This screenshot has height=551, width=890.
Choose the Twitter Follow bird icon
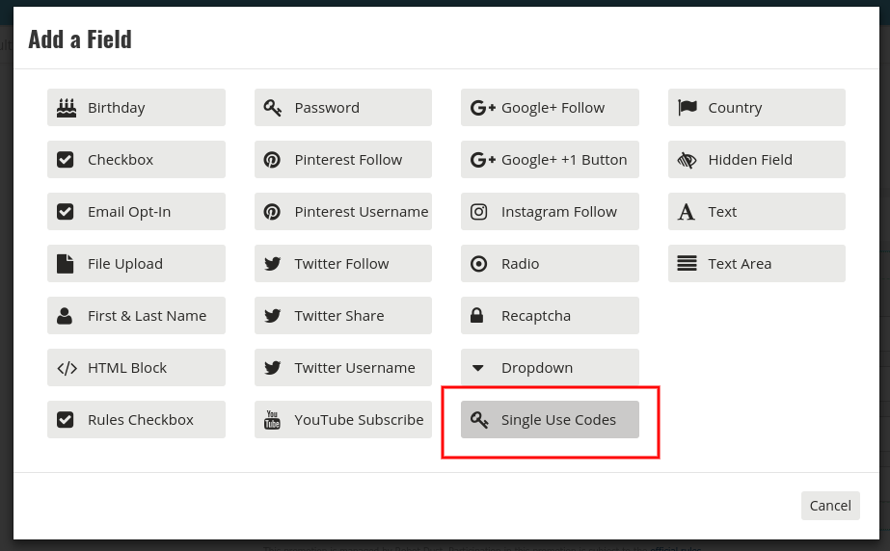pyautogui.click(x=273, y=264)
